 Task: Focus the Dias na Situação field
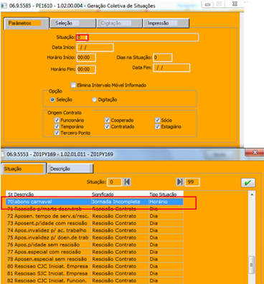(163, 57)
